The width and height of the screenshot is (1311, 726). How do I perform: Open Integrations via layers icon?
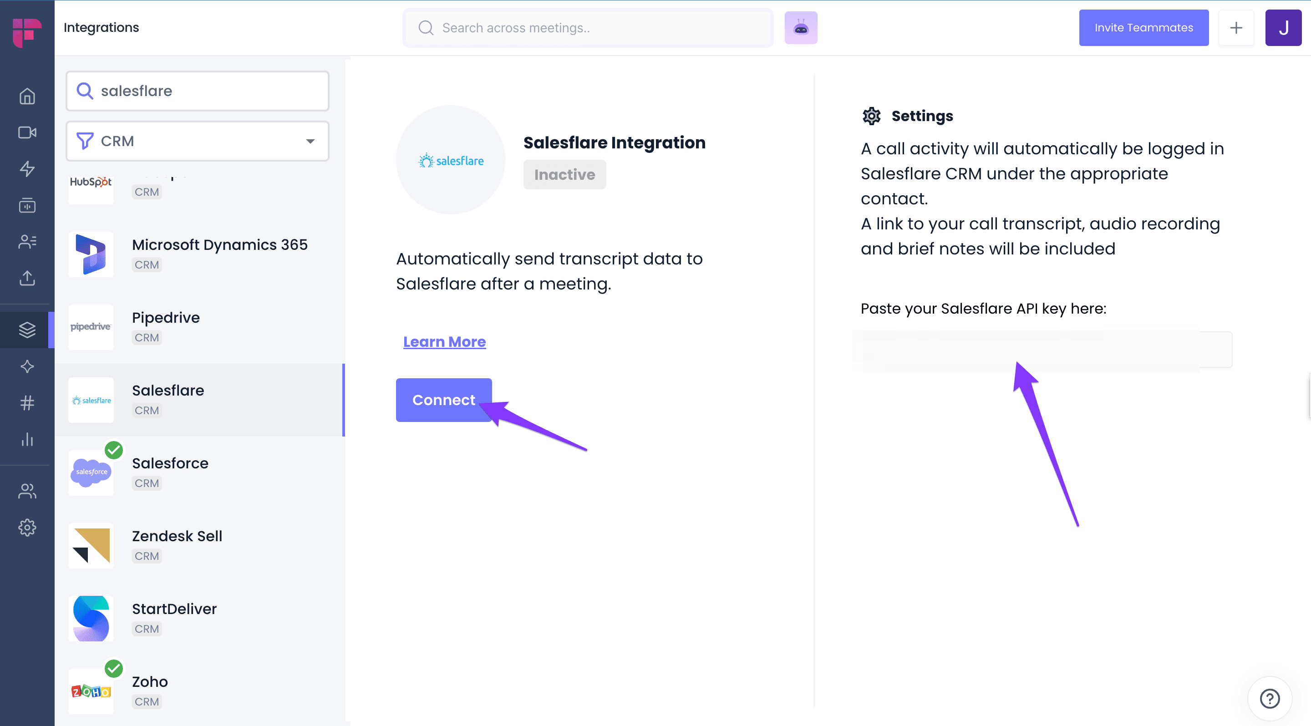tap(27, 330)
